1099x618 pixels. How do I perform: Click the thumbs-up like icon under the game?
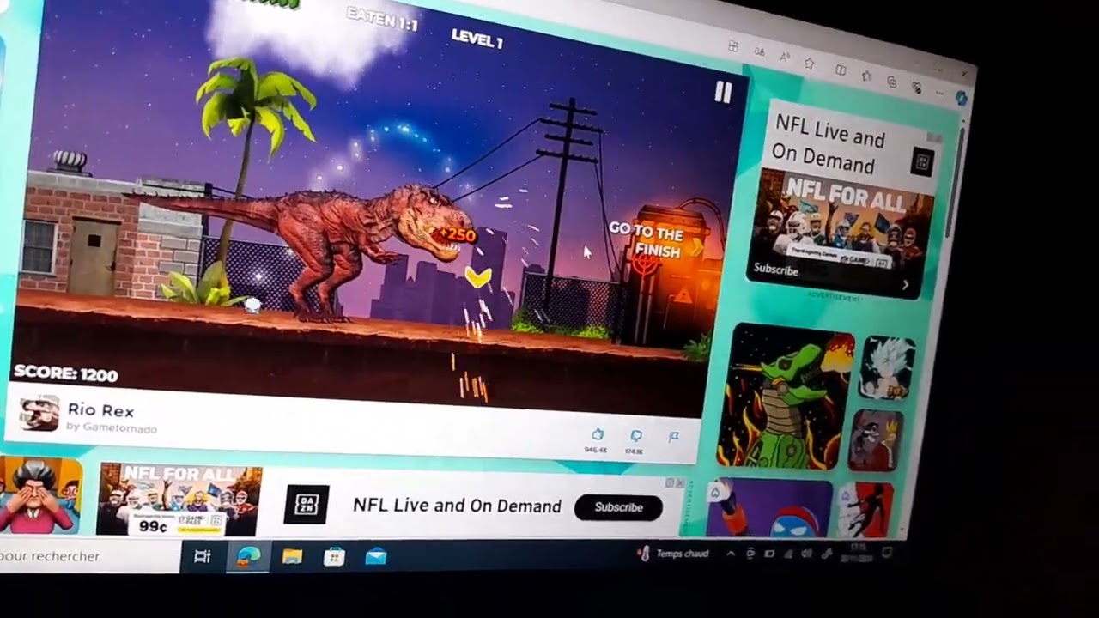pos(598,435)
